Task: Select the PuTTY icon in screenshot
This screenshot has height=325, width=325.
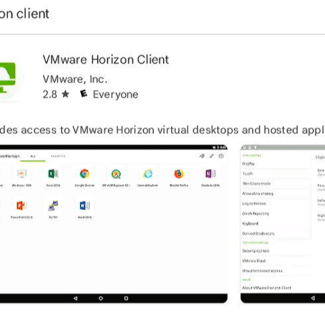Action: [x=53, y=206]
